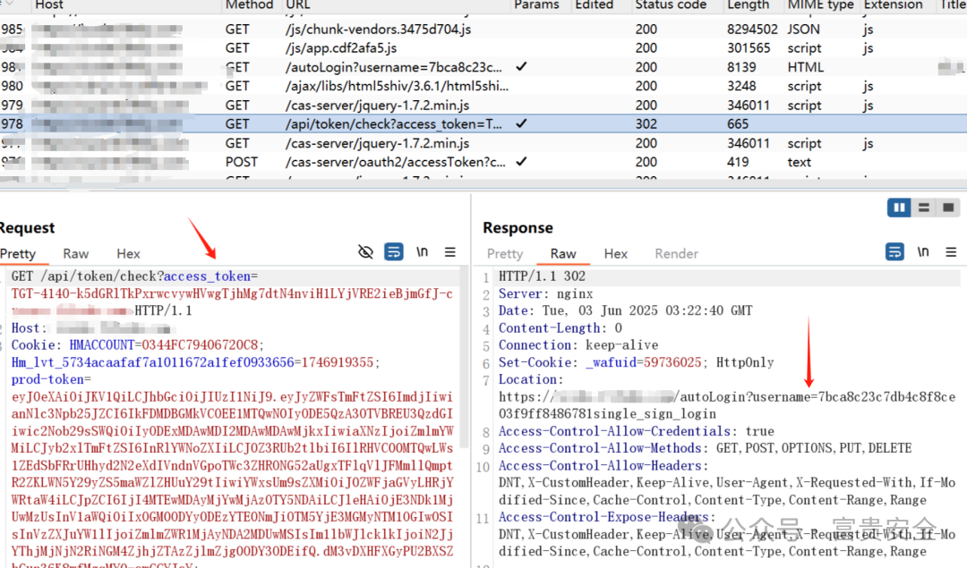Toggle word wrap icon in Response panel
The image size is (967, 568).
[894, 252]
